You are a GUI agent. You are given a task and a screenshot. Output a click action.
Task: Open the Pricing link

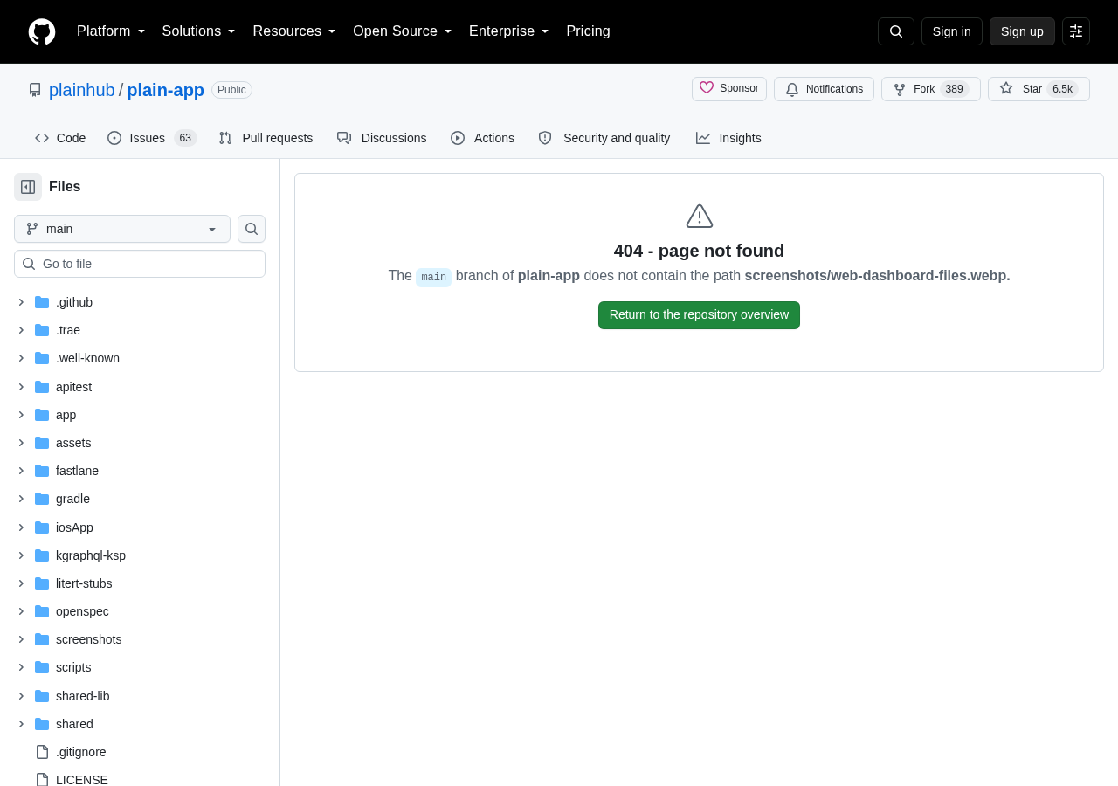coord(588,31)
